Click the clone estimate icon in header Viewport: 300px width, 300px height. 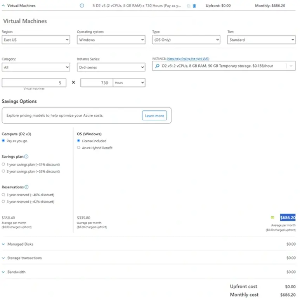pyautogui.click(x=189, y=6)
